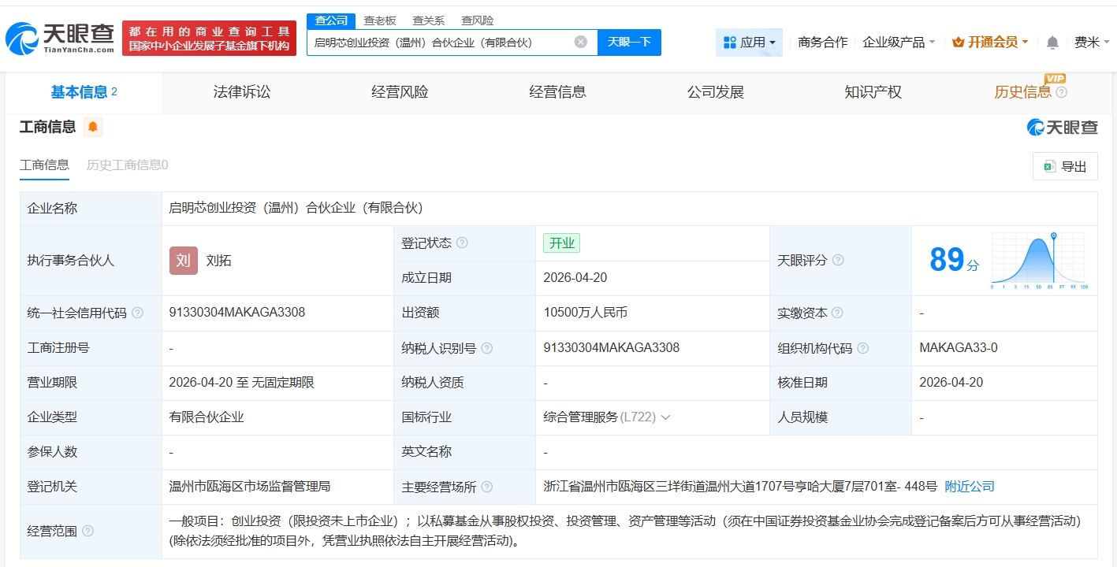
Task: Click the help icon next to 天眼评分
Action: (840, 260)
